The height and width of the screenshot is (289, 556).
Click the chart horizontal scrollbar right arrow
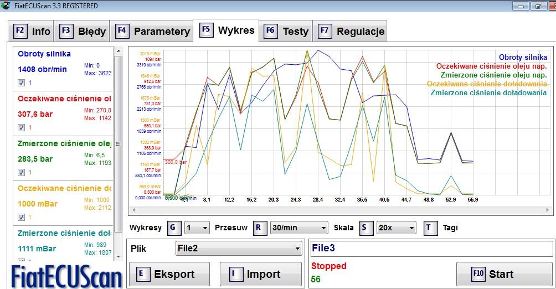tap(548, 210)
